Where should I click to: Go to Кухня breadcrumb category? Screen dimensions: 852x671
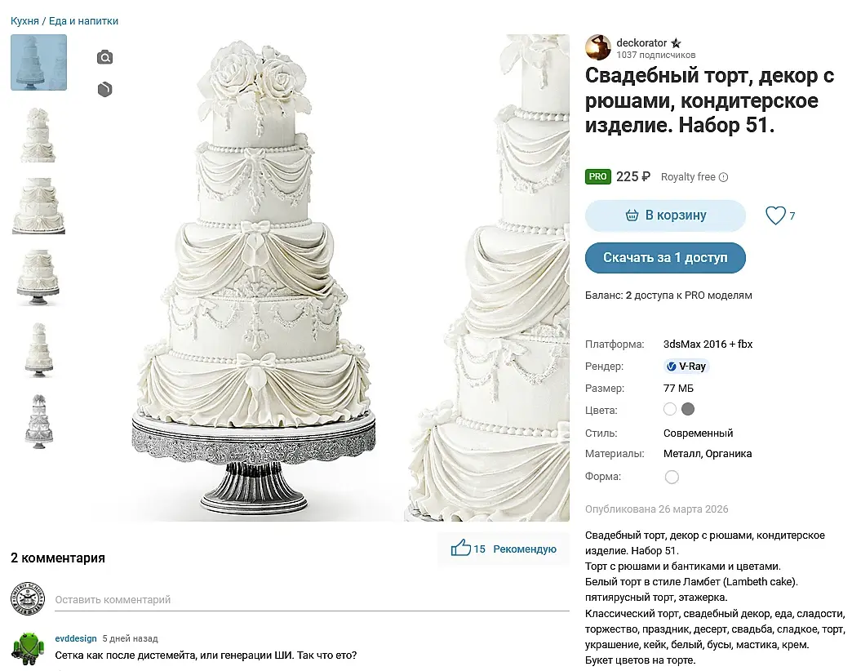[24, 21]
